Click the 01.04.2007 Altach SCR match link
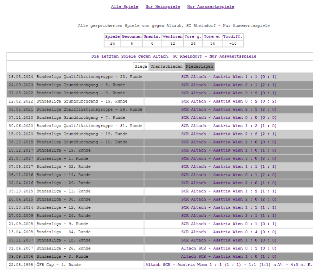The height and width of the screenshot is (270, 313). click(229, 248)
